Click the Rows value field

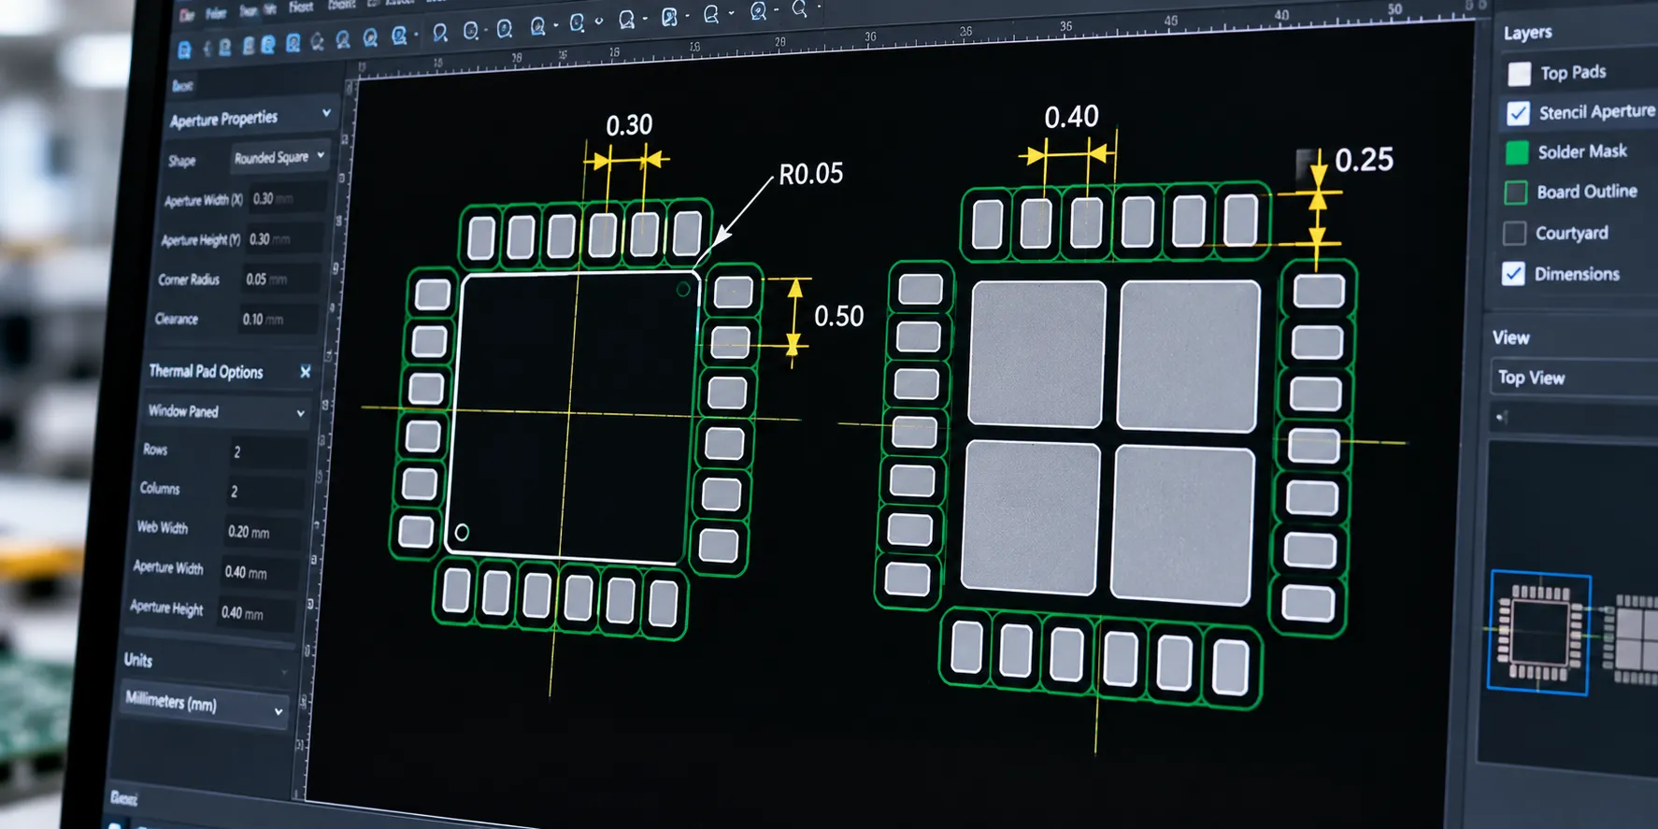click(268, 452)
